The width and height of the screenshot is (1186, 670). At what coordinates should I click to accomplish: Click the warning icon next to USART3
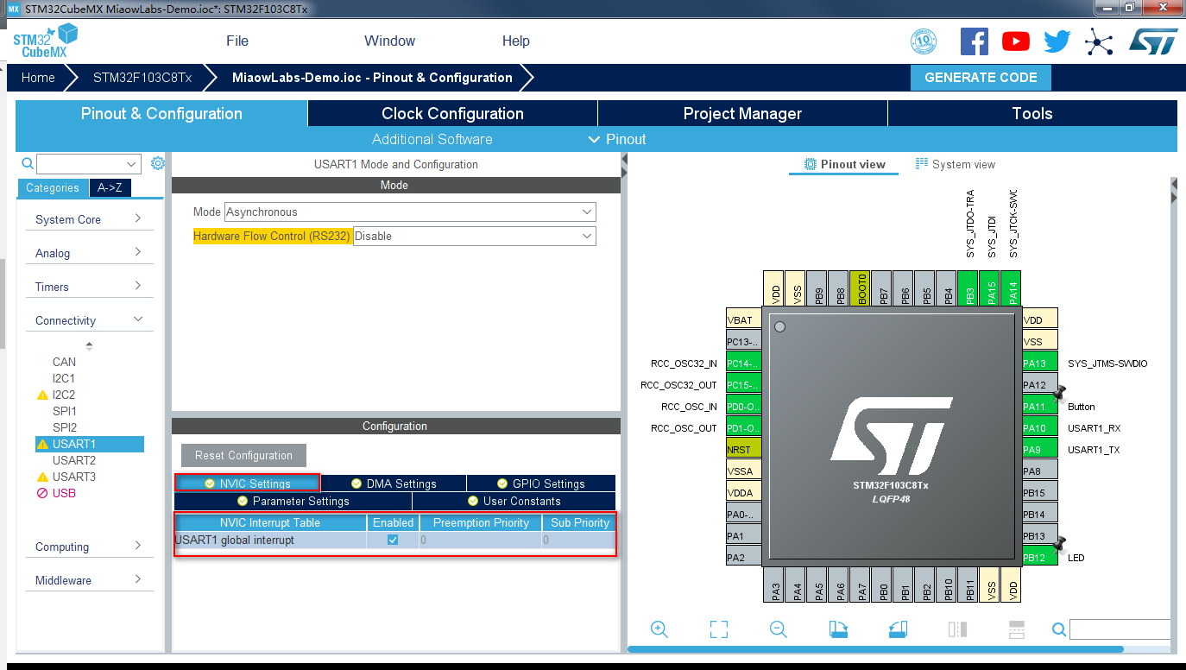[42, 477]
